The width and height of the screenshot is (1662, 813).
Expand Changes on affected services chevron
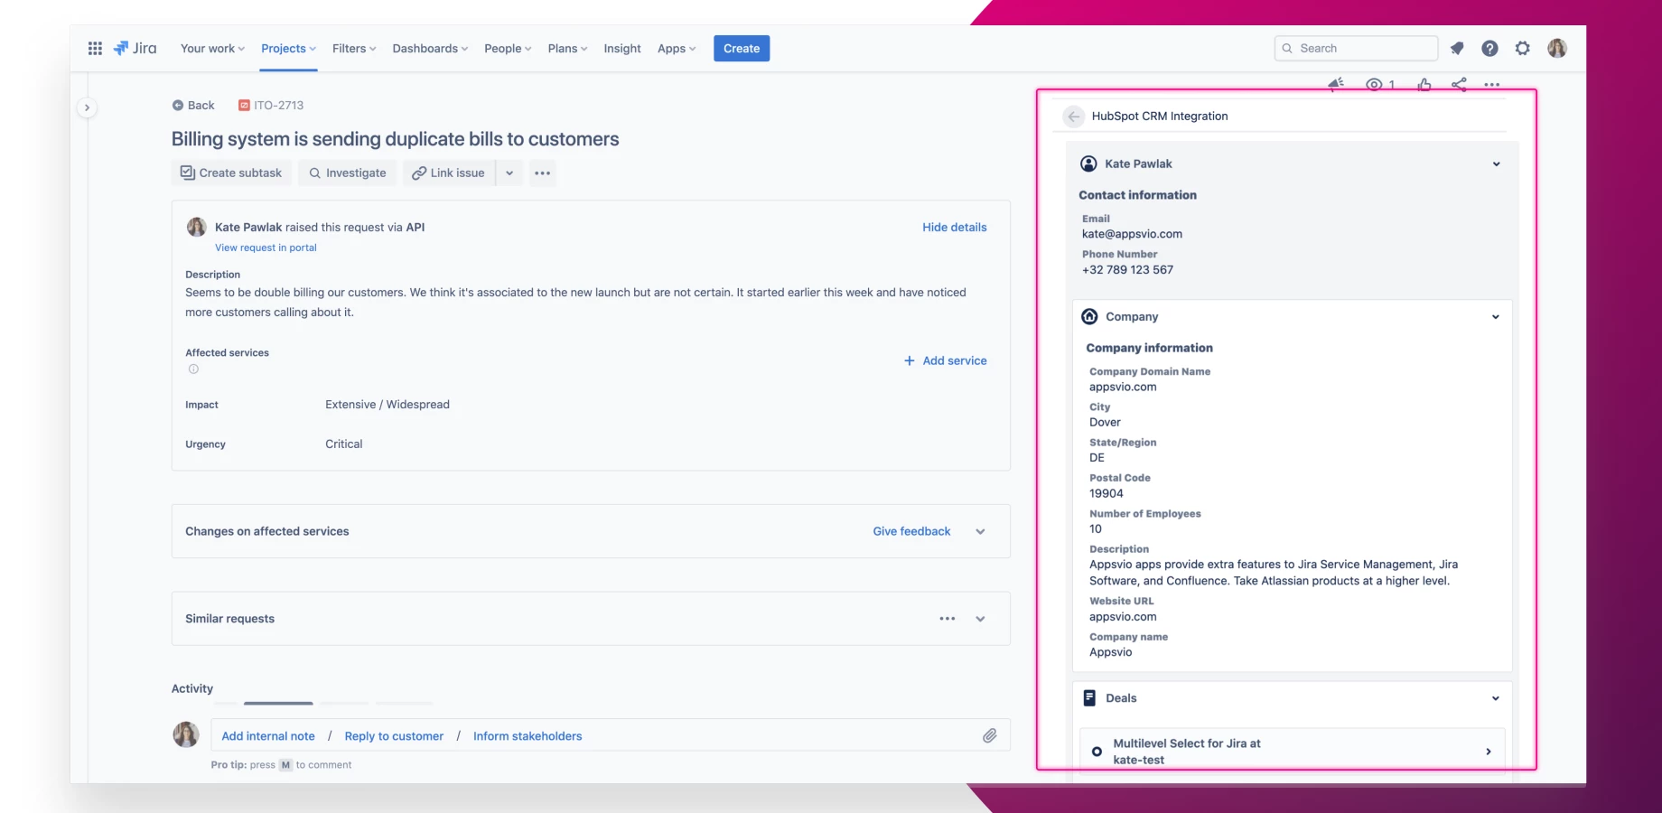[x=980, y=532]
